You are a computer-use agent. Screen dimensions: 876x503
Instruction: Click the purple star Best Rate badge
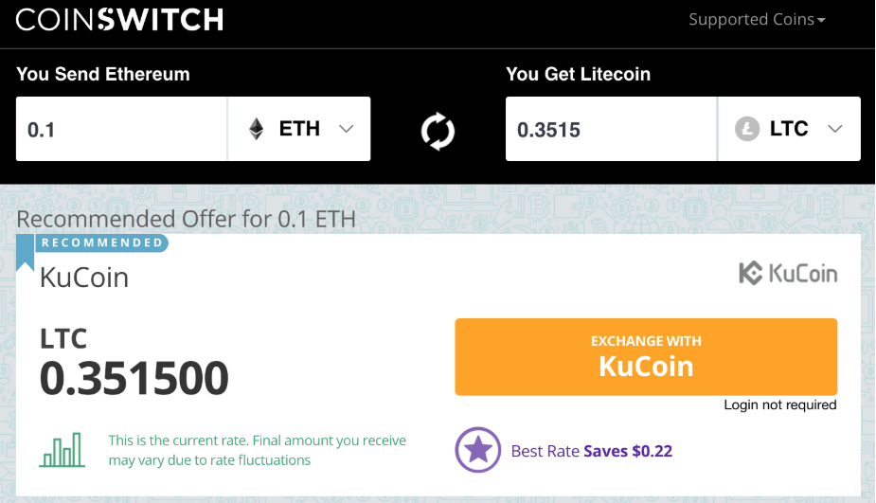(x=477, y=450)
